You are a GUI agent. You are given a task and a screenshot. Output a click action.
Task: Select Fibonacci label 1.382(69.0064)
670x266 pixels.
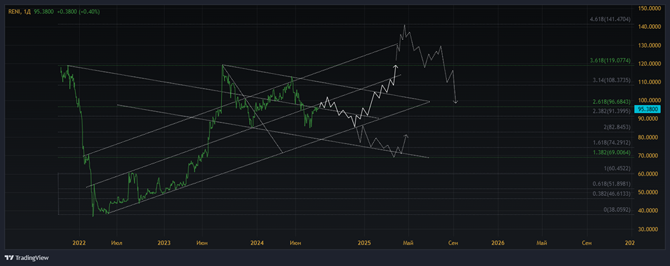pyautogui.click(x=612, y=153)
